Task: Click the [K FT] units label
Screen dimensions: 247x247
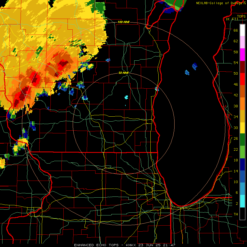Action: (232, 19)
